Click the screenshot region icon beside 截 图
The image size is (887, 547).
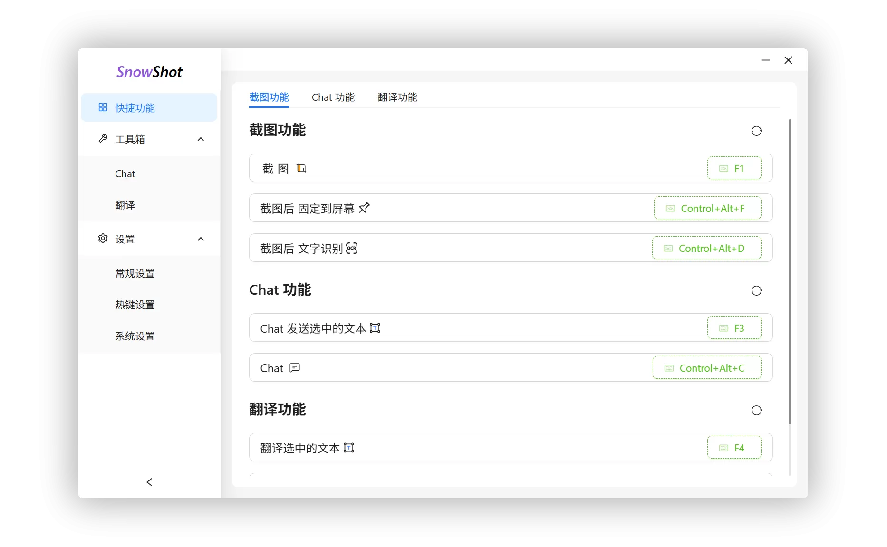301,168
